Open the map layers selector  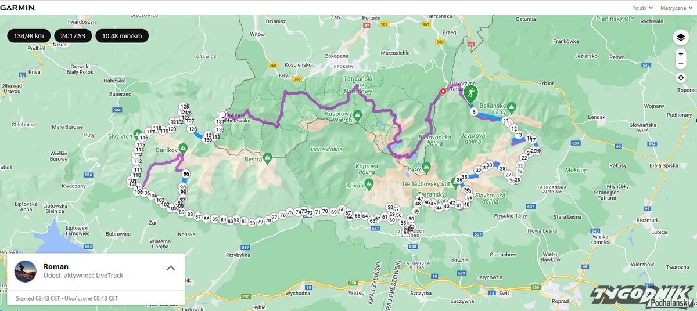681,37
